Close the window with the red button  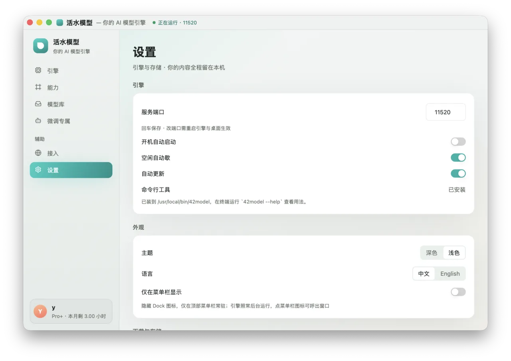pyautogui.click(x=30, y=22)
